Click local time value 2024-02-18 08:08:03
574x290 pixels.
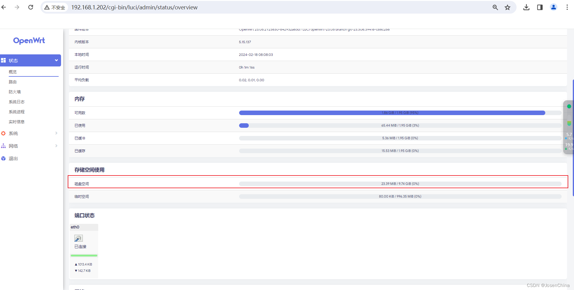click(x=256, y=55)
